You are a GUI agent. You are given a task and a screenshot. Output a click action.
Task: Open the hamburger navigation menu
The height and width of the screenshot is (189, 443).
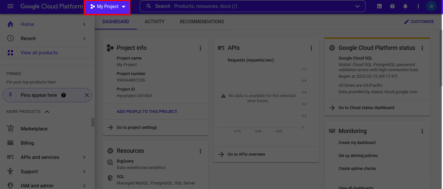(10, 6)
